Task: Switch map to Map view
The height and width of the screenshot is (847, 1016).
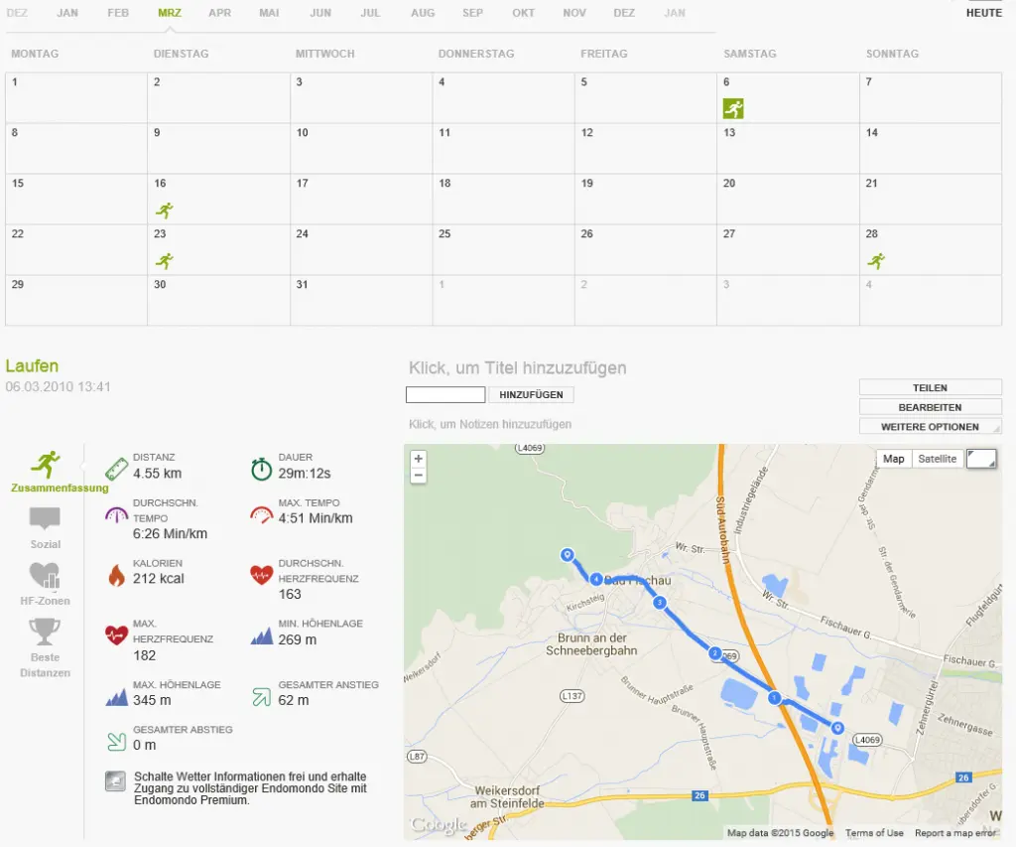Action: pyautogui.click(x=894, y=459)
